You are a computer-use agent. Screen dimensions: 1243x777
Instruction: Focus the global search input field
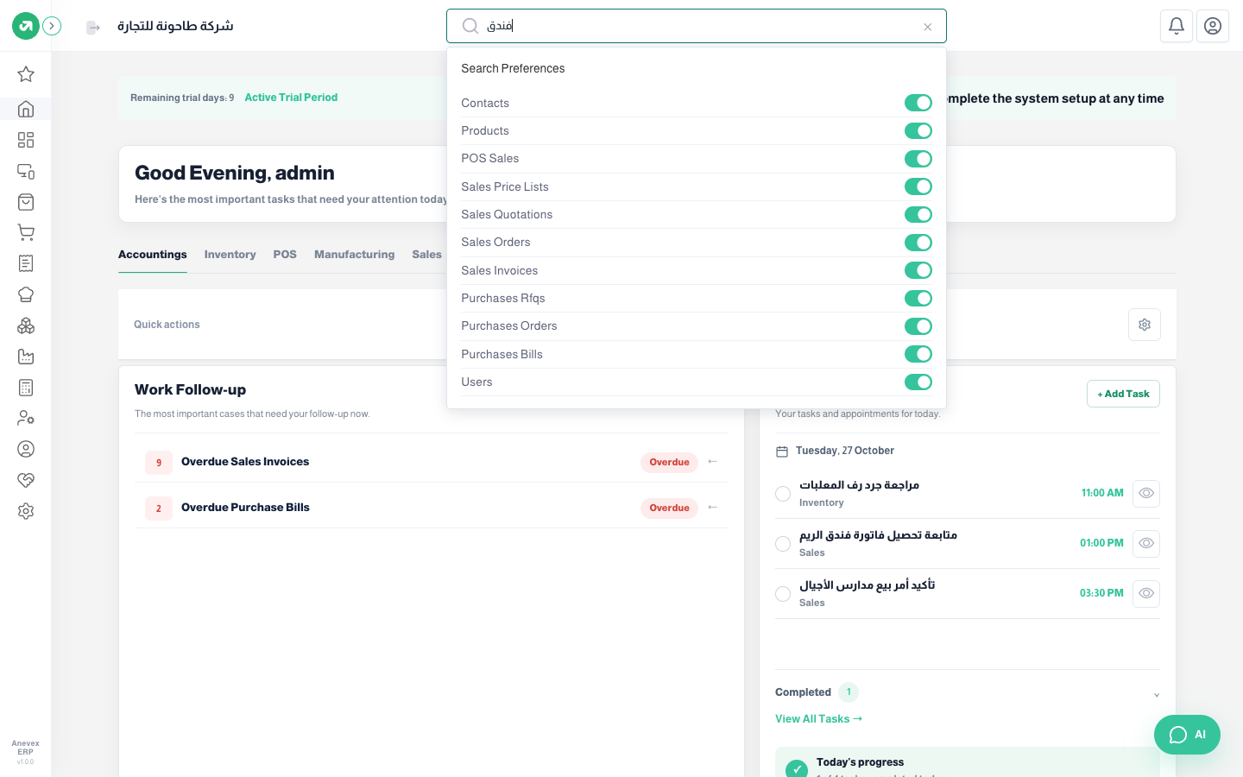tap(696, 26)
